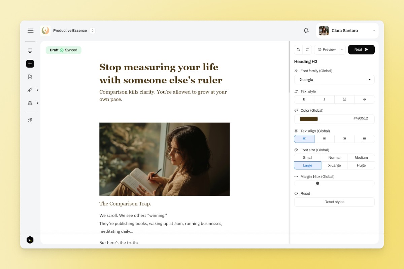Set text alignment to center
The height and width of the screenshot is (269, 404).
[x=324, y=139]
